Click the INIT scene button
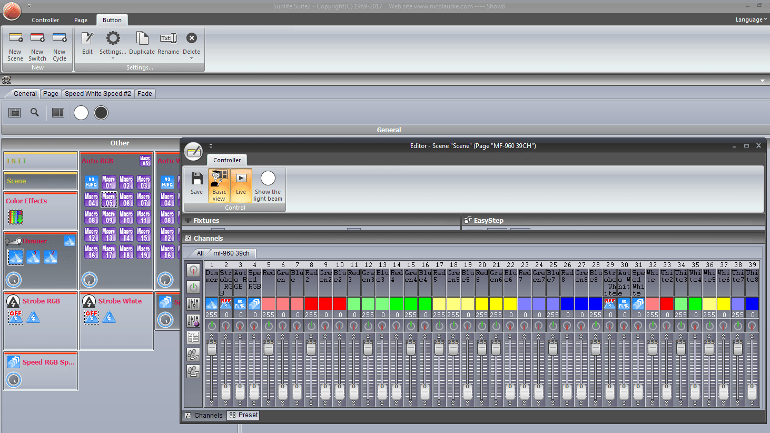The image size is (770, 433). pos(41,161)
